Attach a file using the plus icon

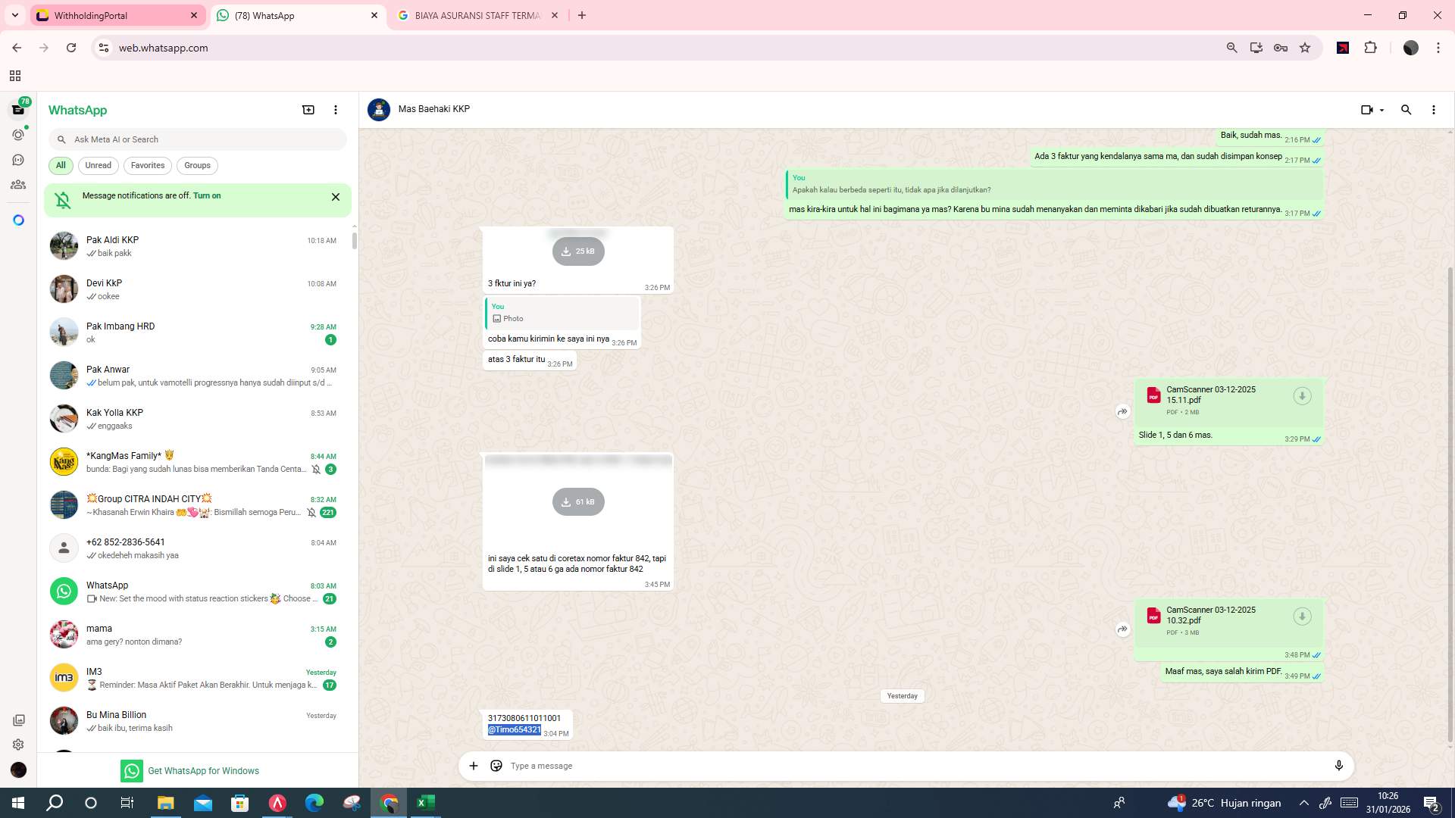coord(474,766)
